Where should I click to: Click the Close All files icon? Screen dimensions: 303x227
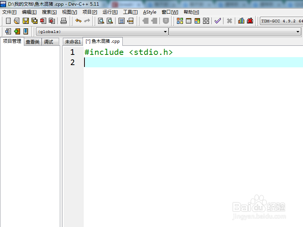[x=52, y=21]
